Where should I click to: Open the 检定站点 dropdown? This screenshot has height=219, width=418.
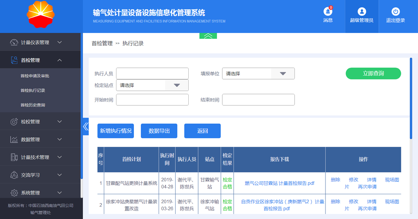(x=152, y=85)
